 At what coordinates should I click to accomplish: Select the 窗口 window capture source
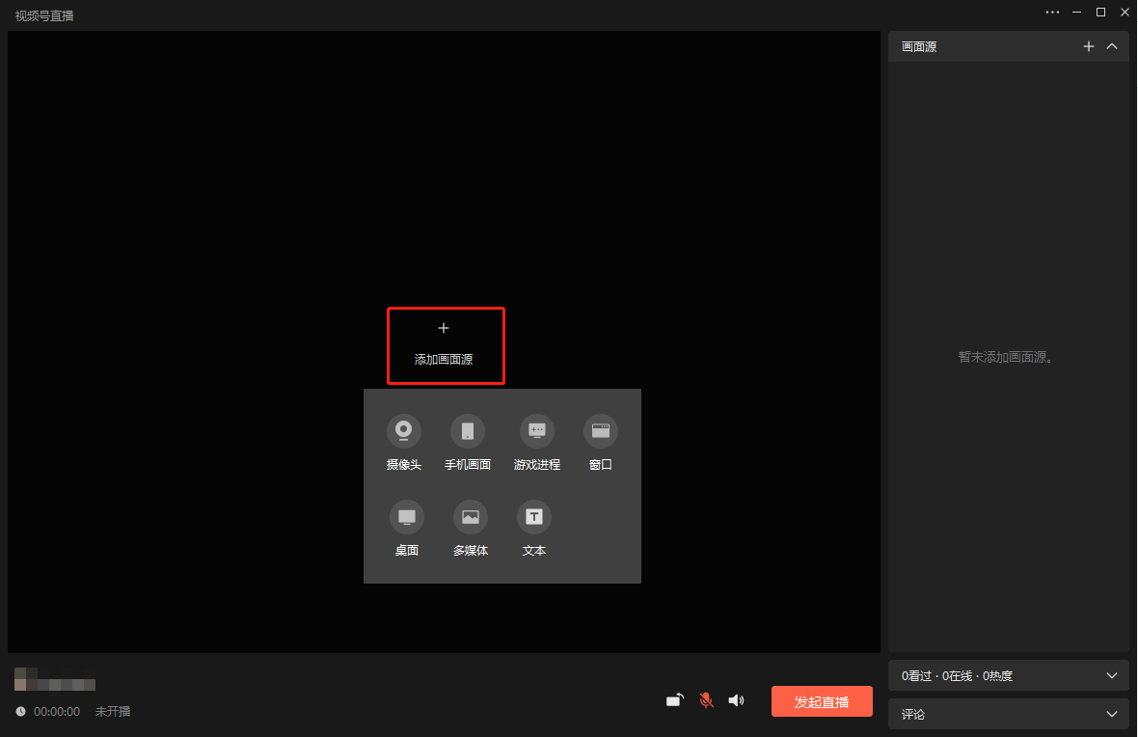[600, 430]
